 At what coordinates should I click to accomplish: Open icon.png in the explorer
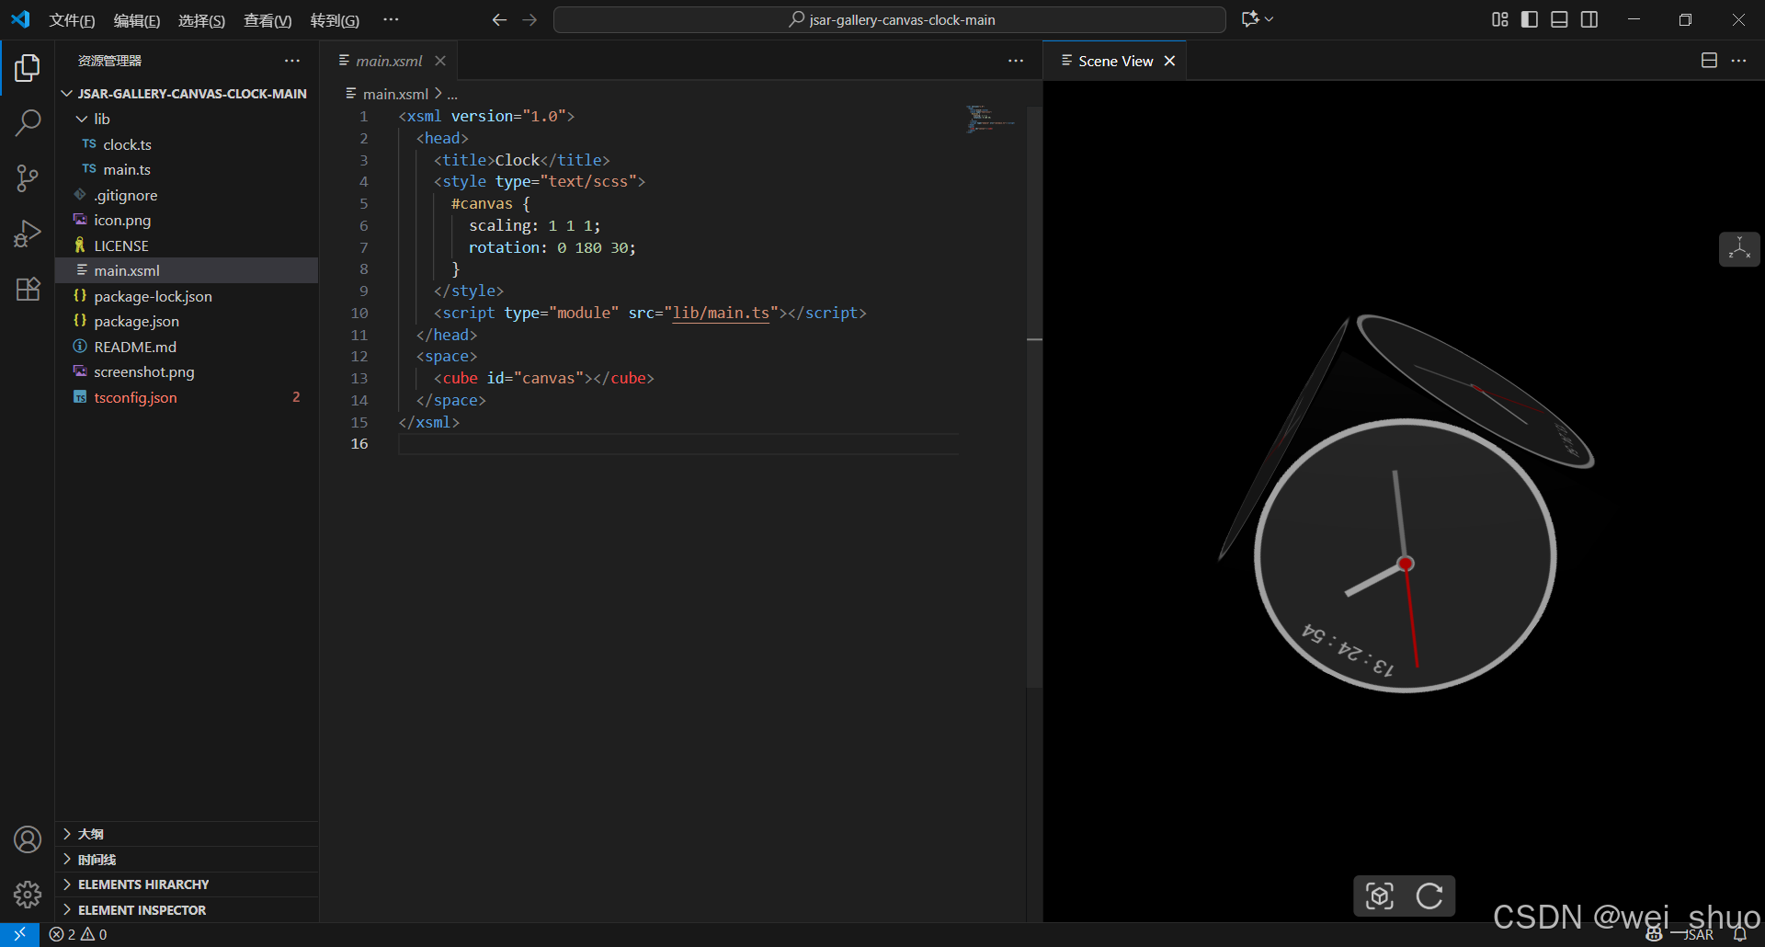point(187,221)
